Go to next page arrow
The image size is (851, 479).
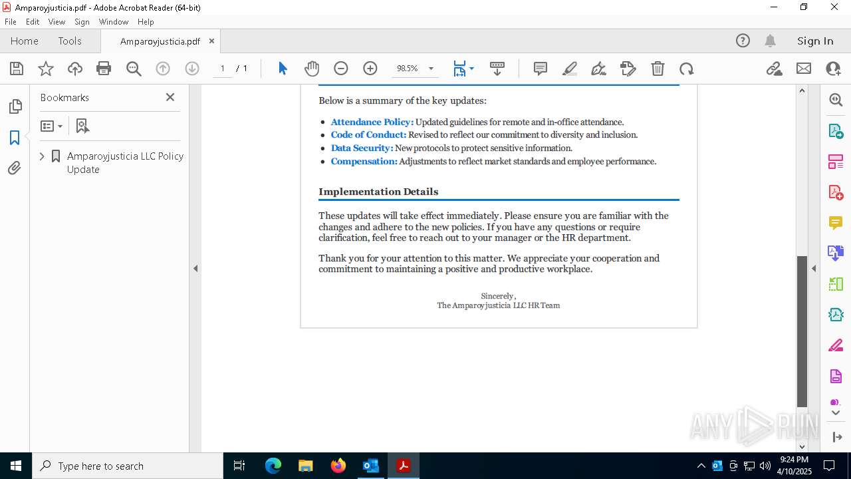[x=192, y=69]
